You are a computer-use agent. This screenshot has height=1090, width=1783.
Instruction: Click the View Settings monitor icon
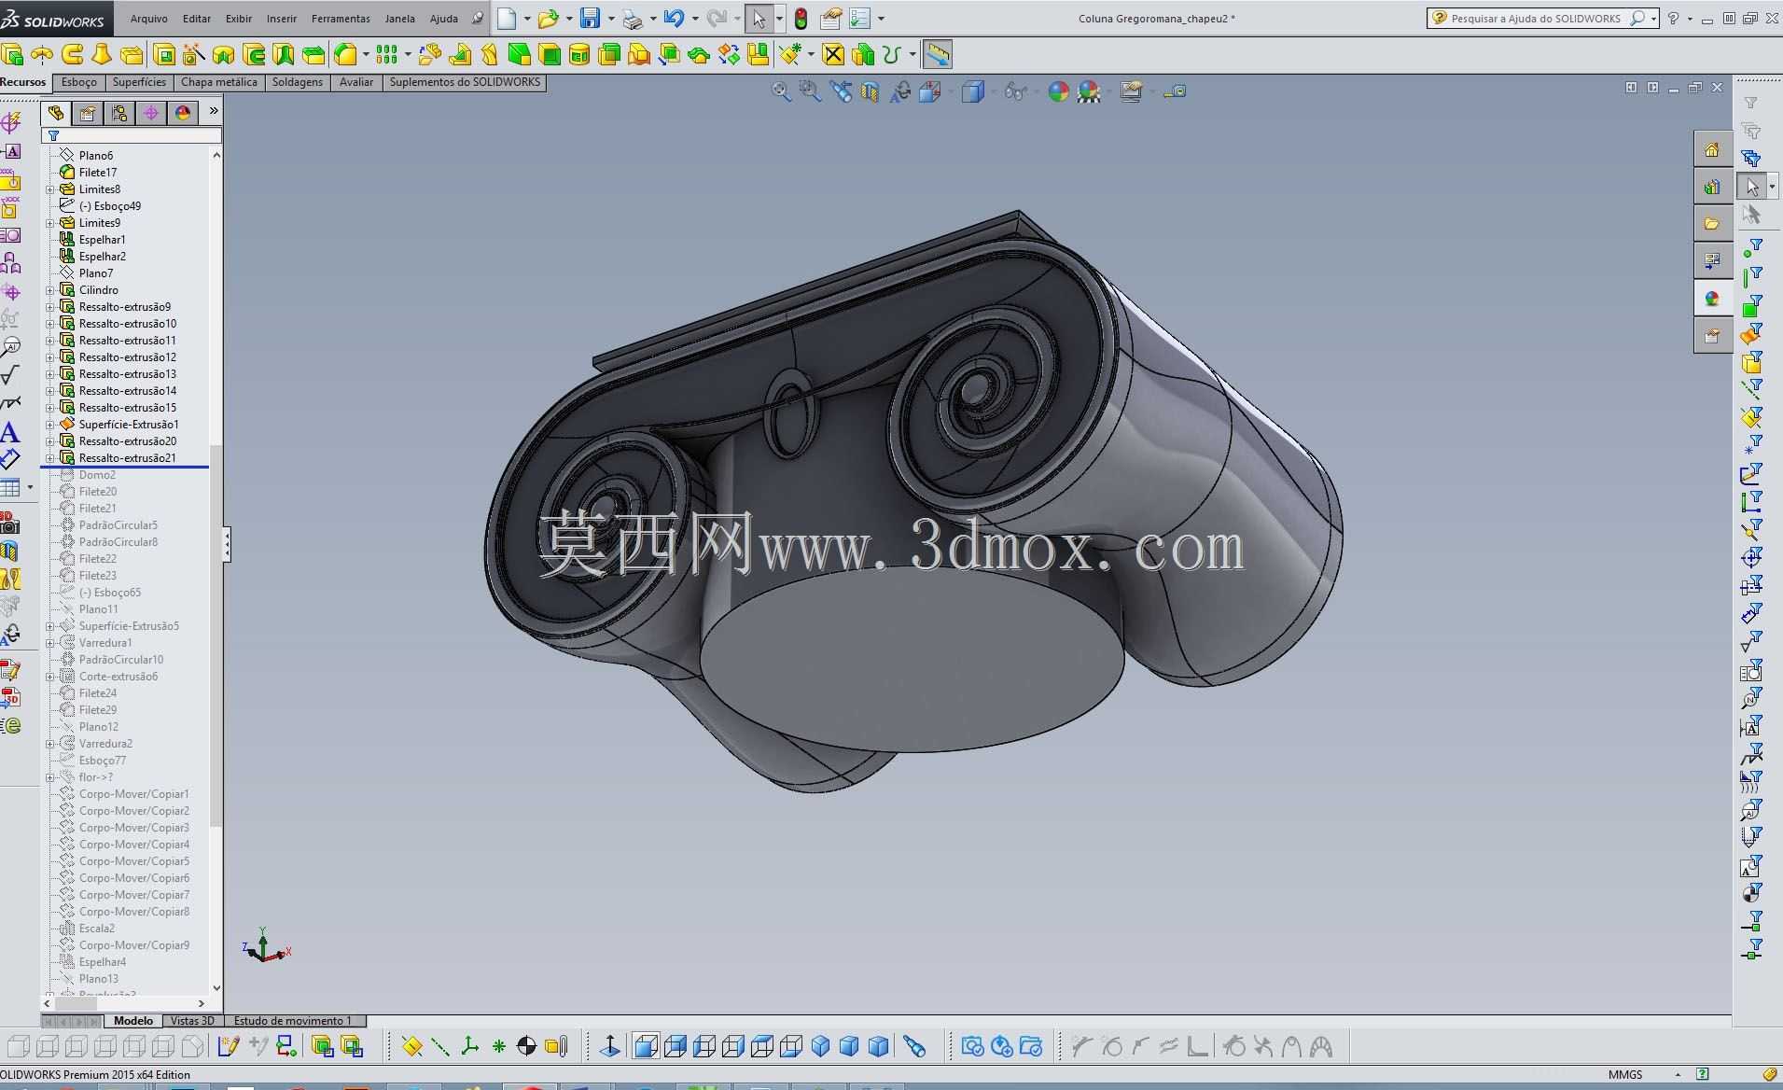1131,91
